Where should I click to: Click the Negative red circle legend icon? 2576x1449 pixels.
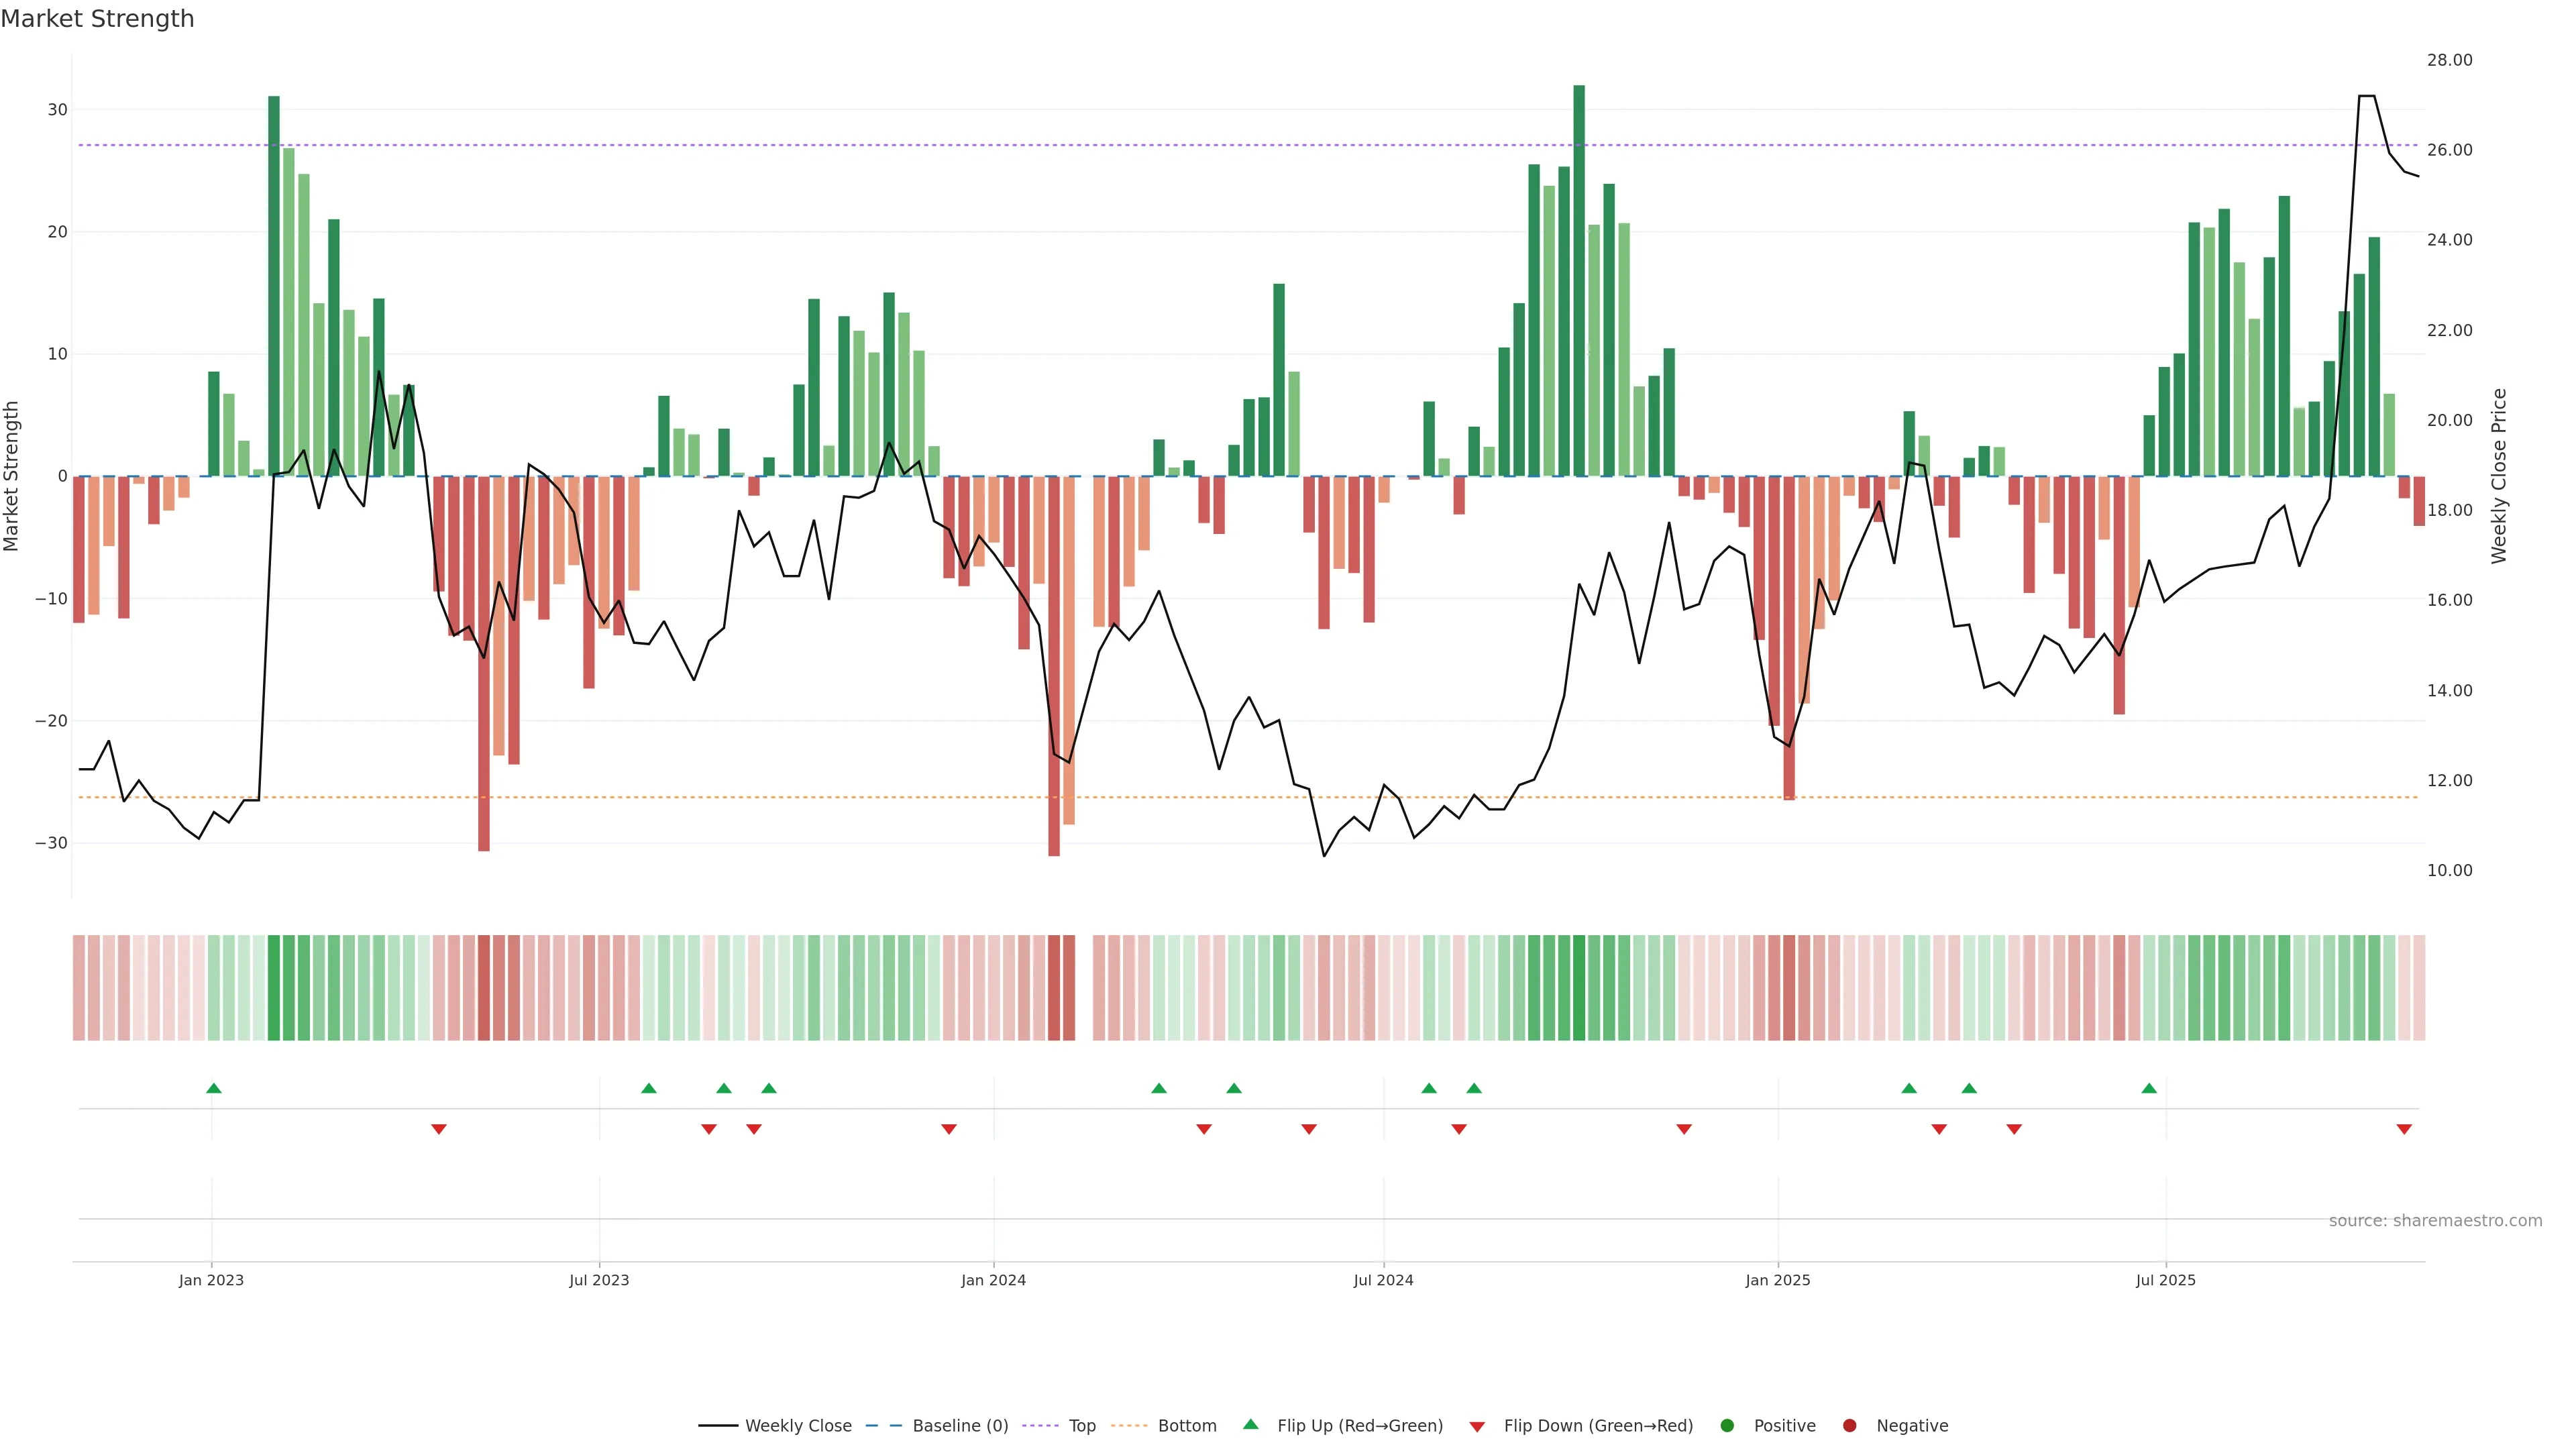click(x=1849, y=1426)
